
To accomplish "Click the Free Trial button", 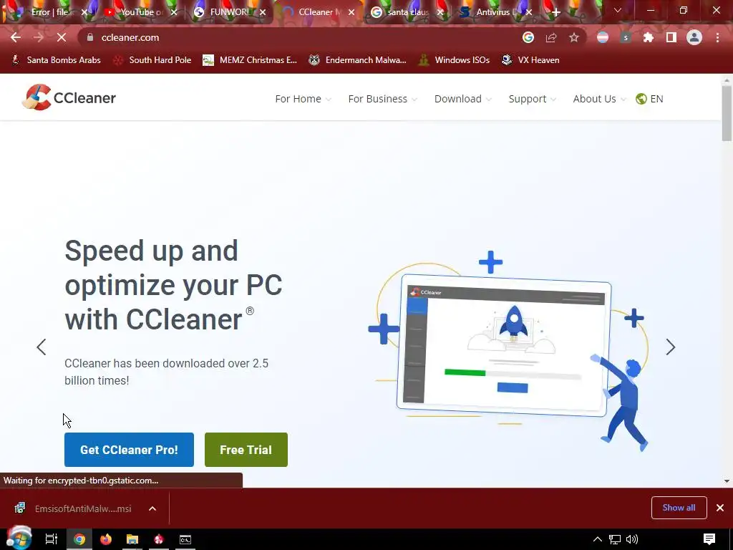I will [x=246, y=450].
